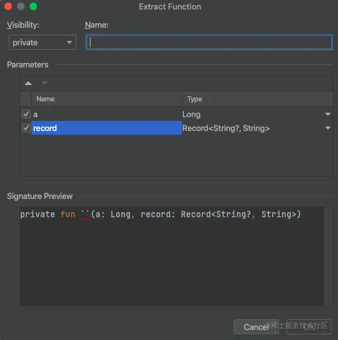338x340 pixels.
Task: Click the Record<String?, String> type cell
Action: coord(258,128)
